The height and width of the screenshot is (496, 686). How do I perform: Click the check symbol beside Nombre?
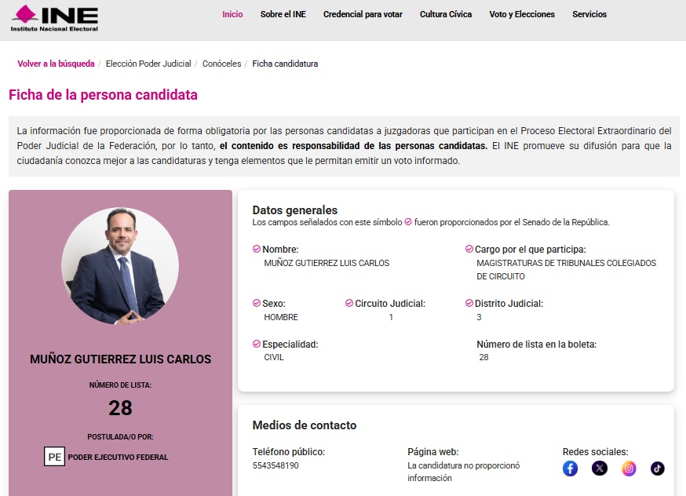tap(257, 250)
